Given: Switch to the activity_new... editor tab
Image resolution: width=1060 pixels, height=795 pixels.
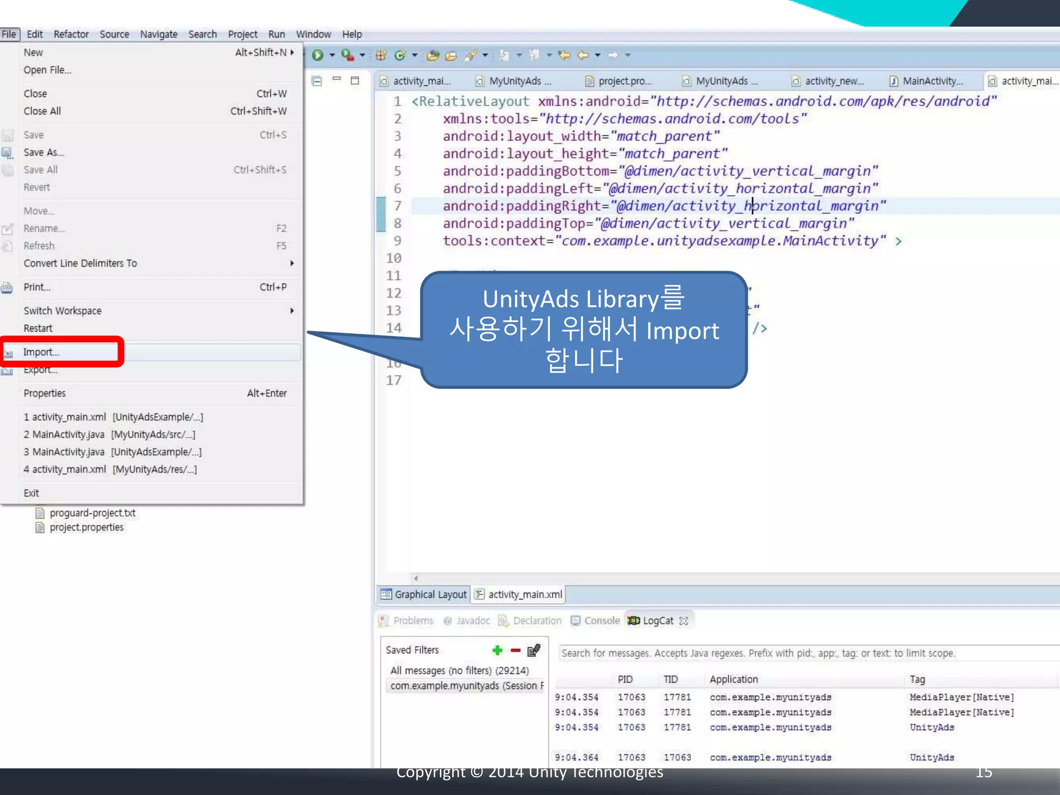Looking at the screenshot, I should [828, 81].
